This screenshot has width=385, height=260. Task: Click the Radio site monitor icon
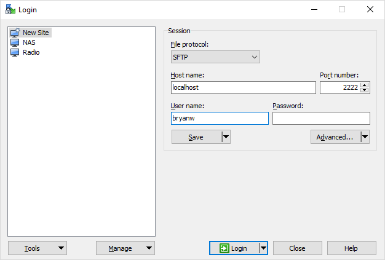pos(15,53)
